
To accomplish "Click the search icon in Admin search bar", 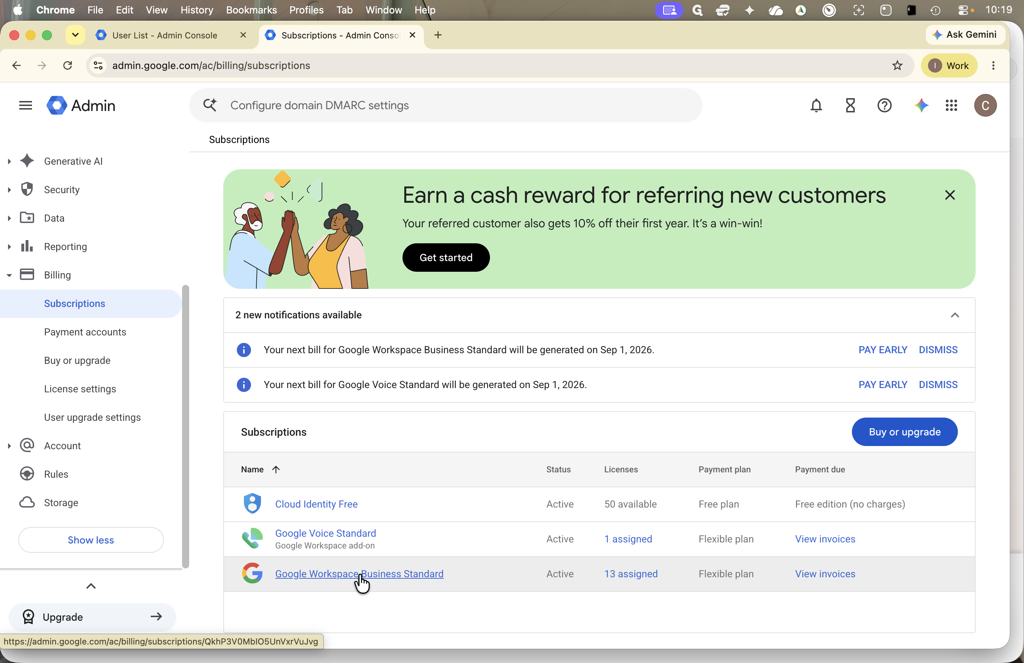I will [x=210, y=105].
